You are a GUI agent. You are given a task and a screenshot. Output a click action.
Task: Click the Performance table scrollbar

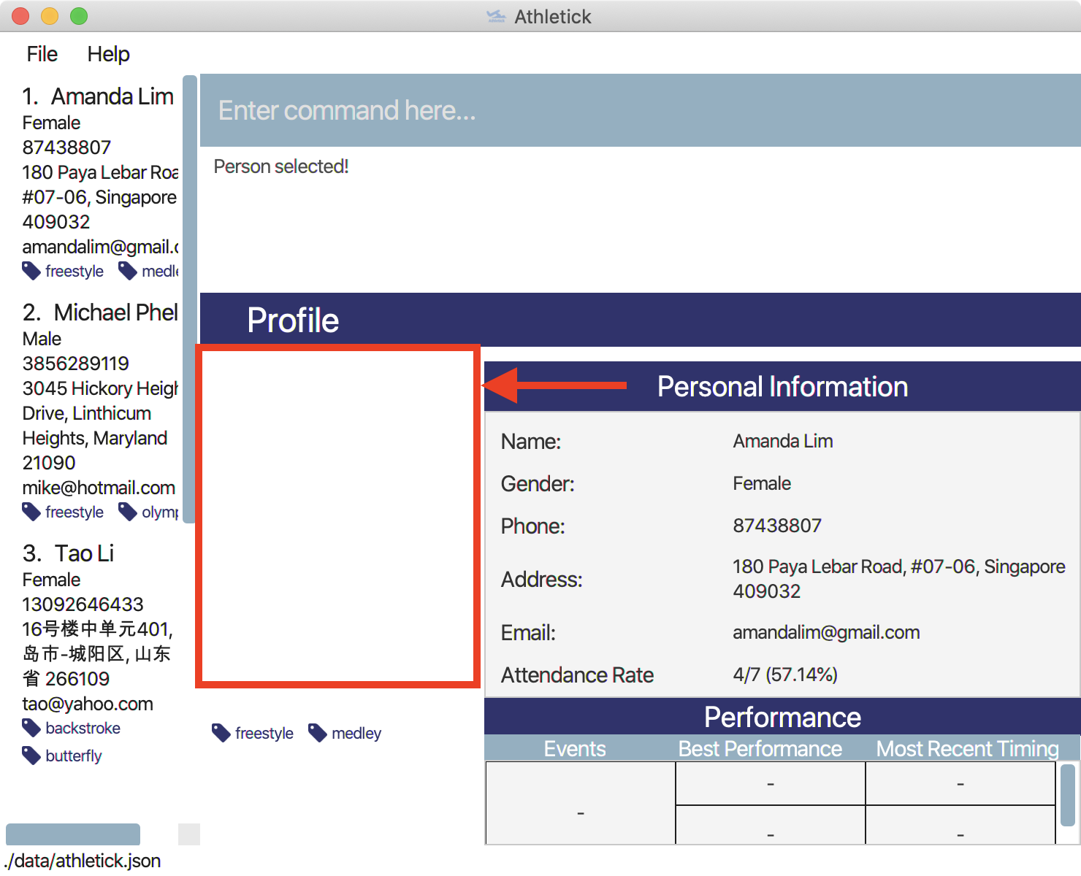pos(1068,794)
